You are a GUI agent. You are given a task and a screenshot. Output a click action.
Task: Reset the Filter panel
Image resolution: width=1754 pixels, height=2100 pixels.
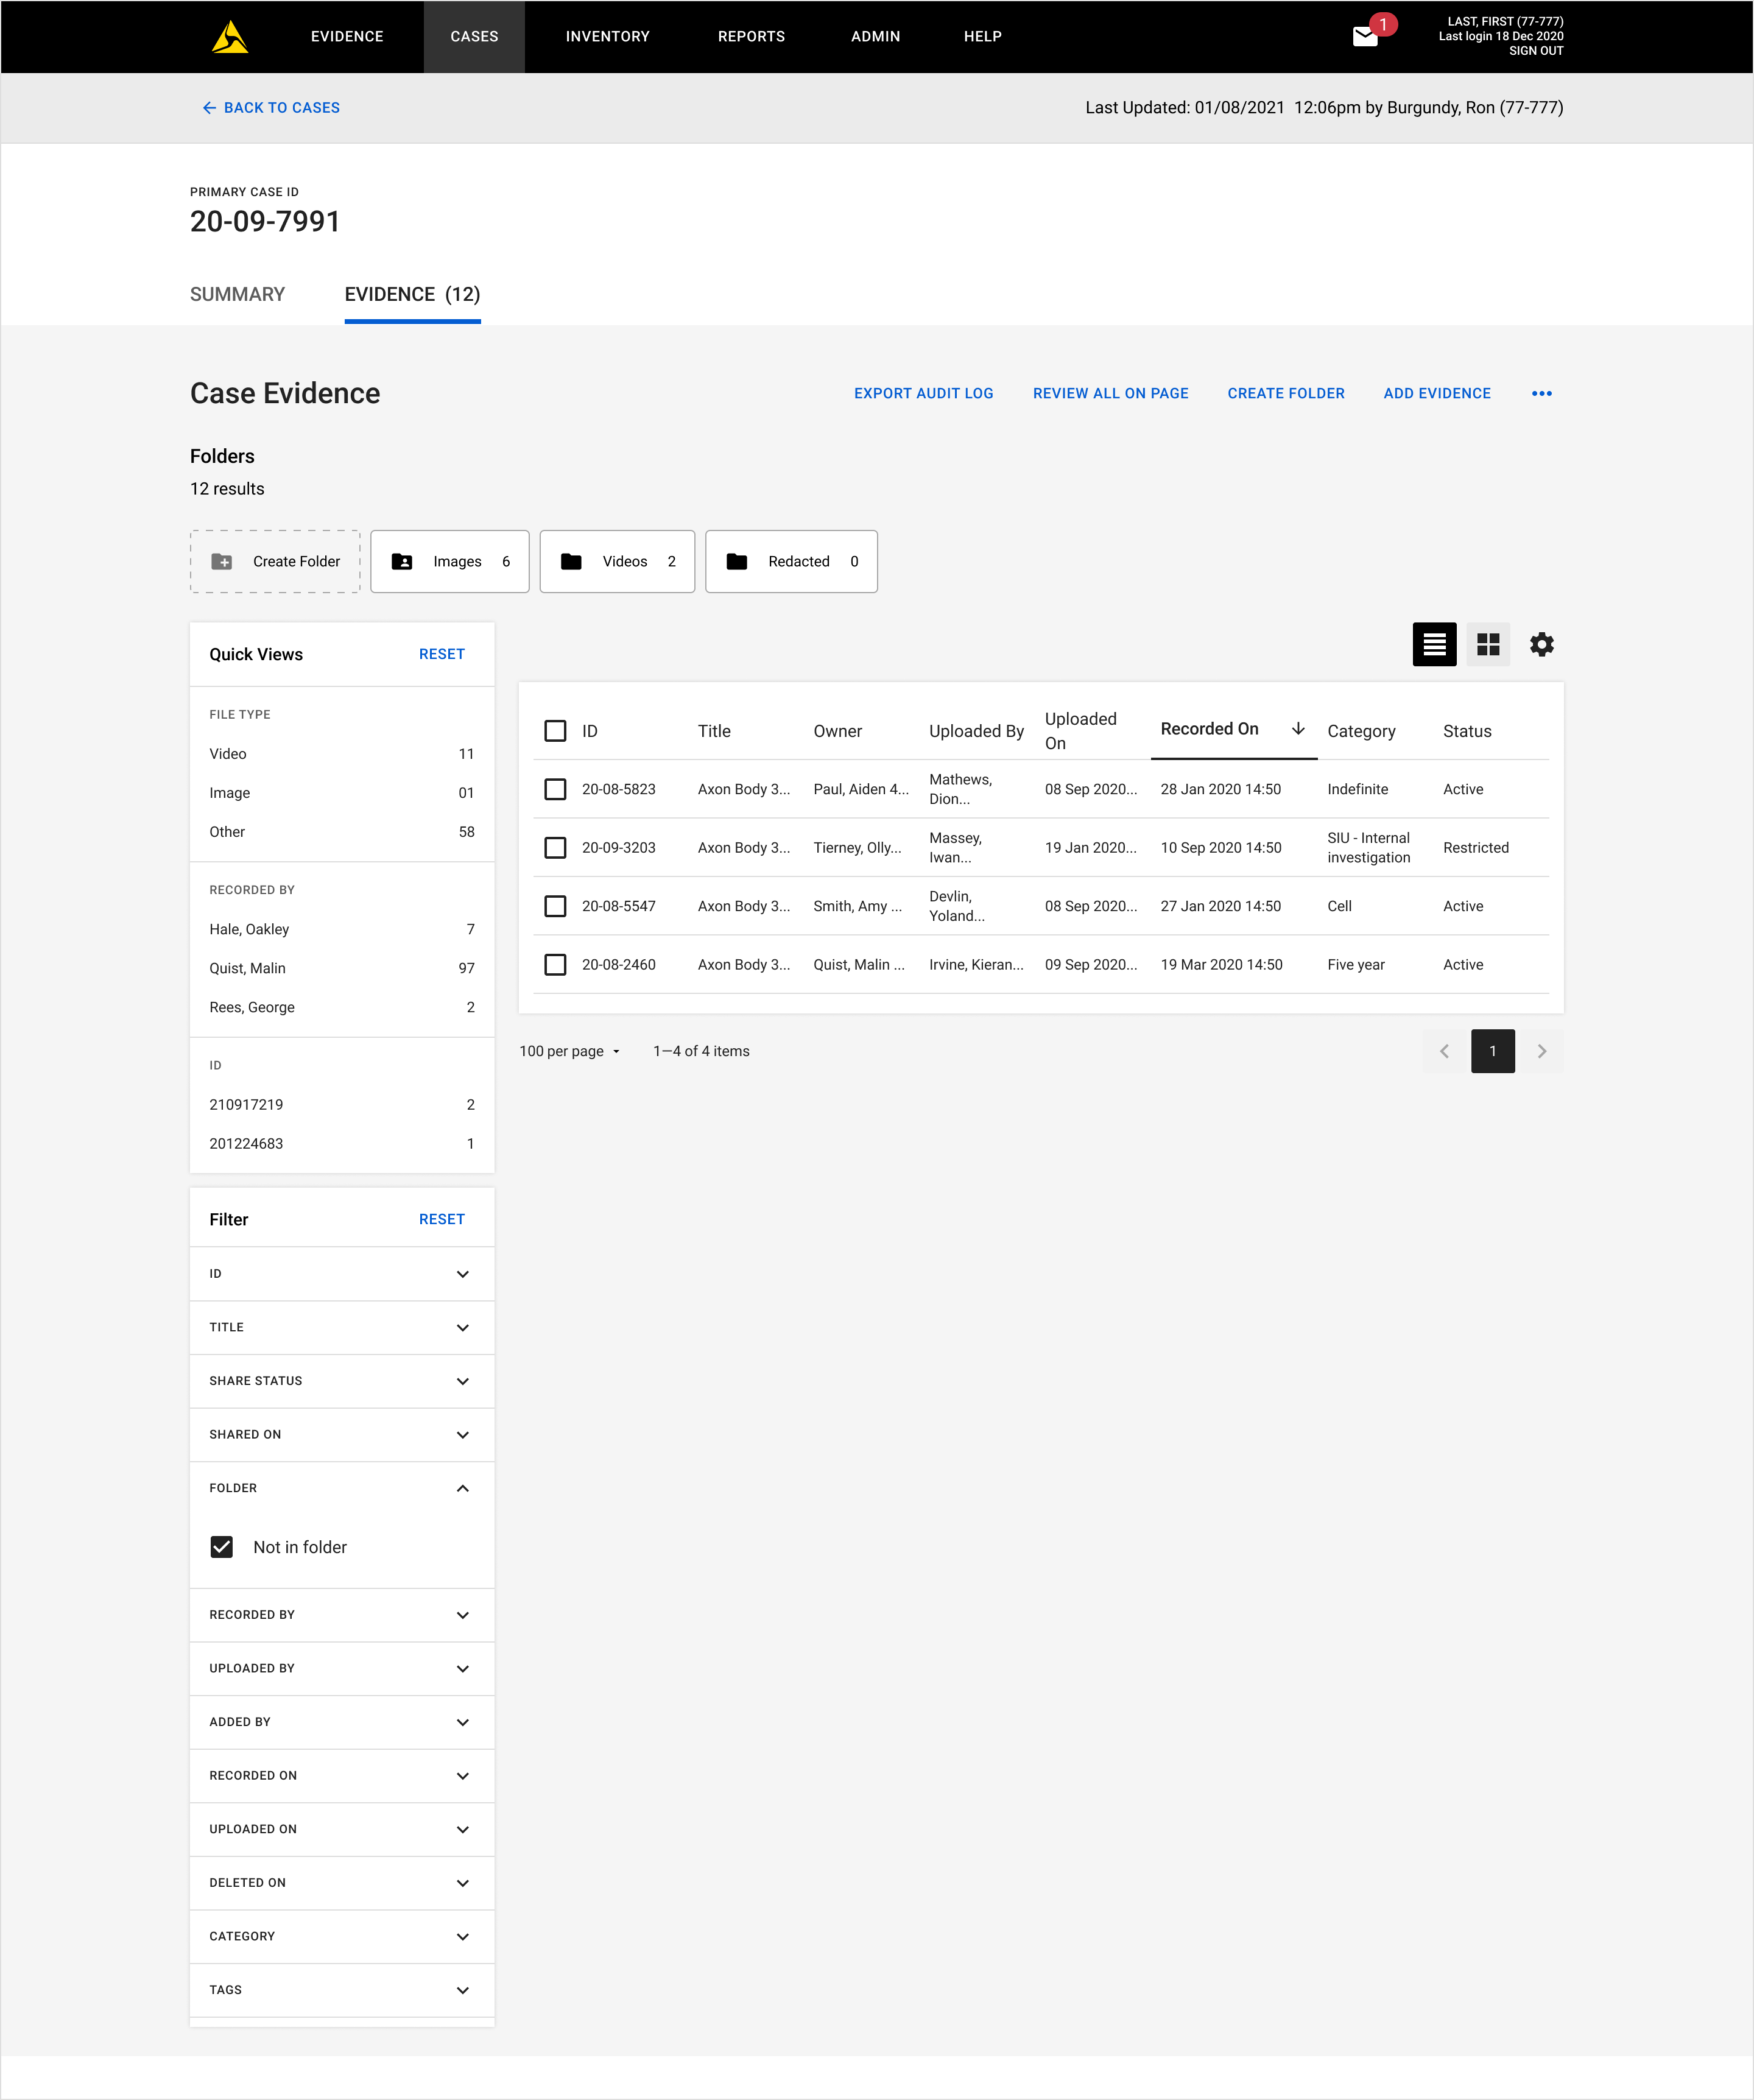point(442,1219)
